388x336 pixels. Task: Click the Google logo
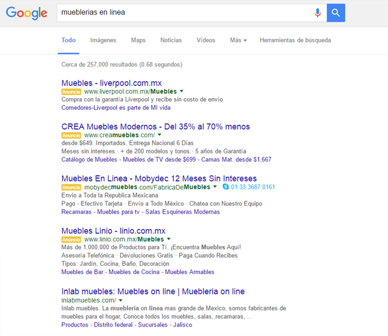pos(27,13)
